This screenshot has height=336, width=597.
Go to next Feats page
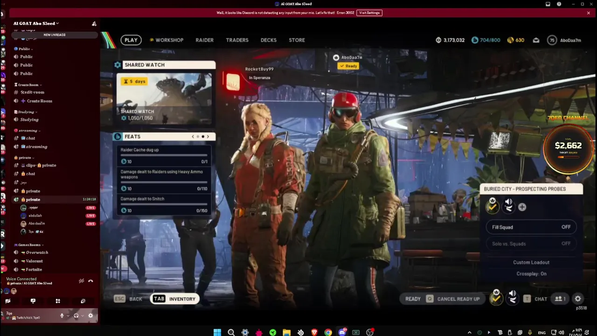(208, 137)
